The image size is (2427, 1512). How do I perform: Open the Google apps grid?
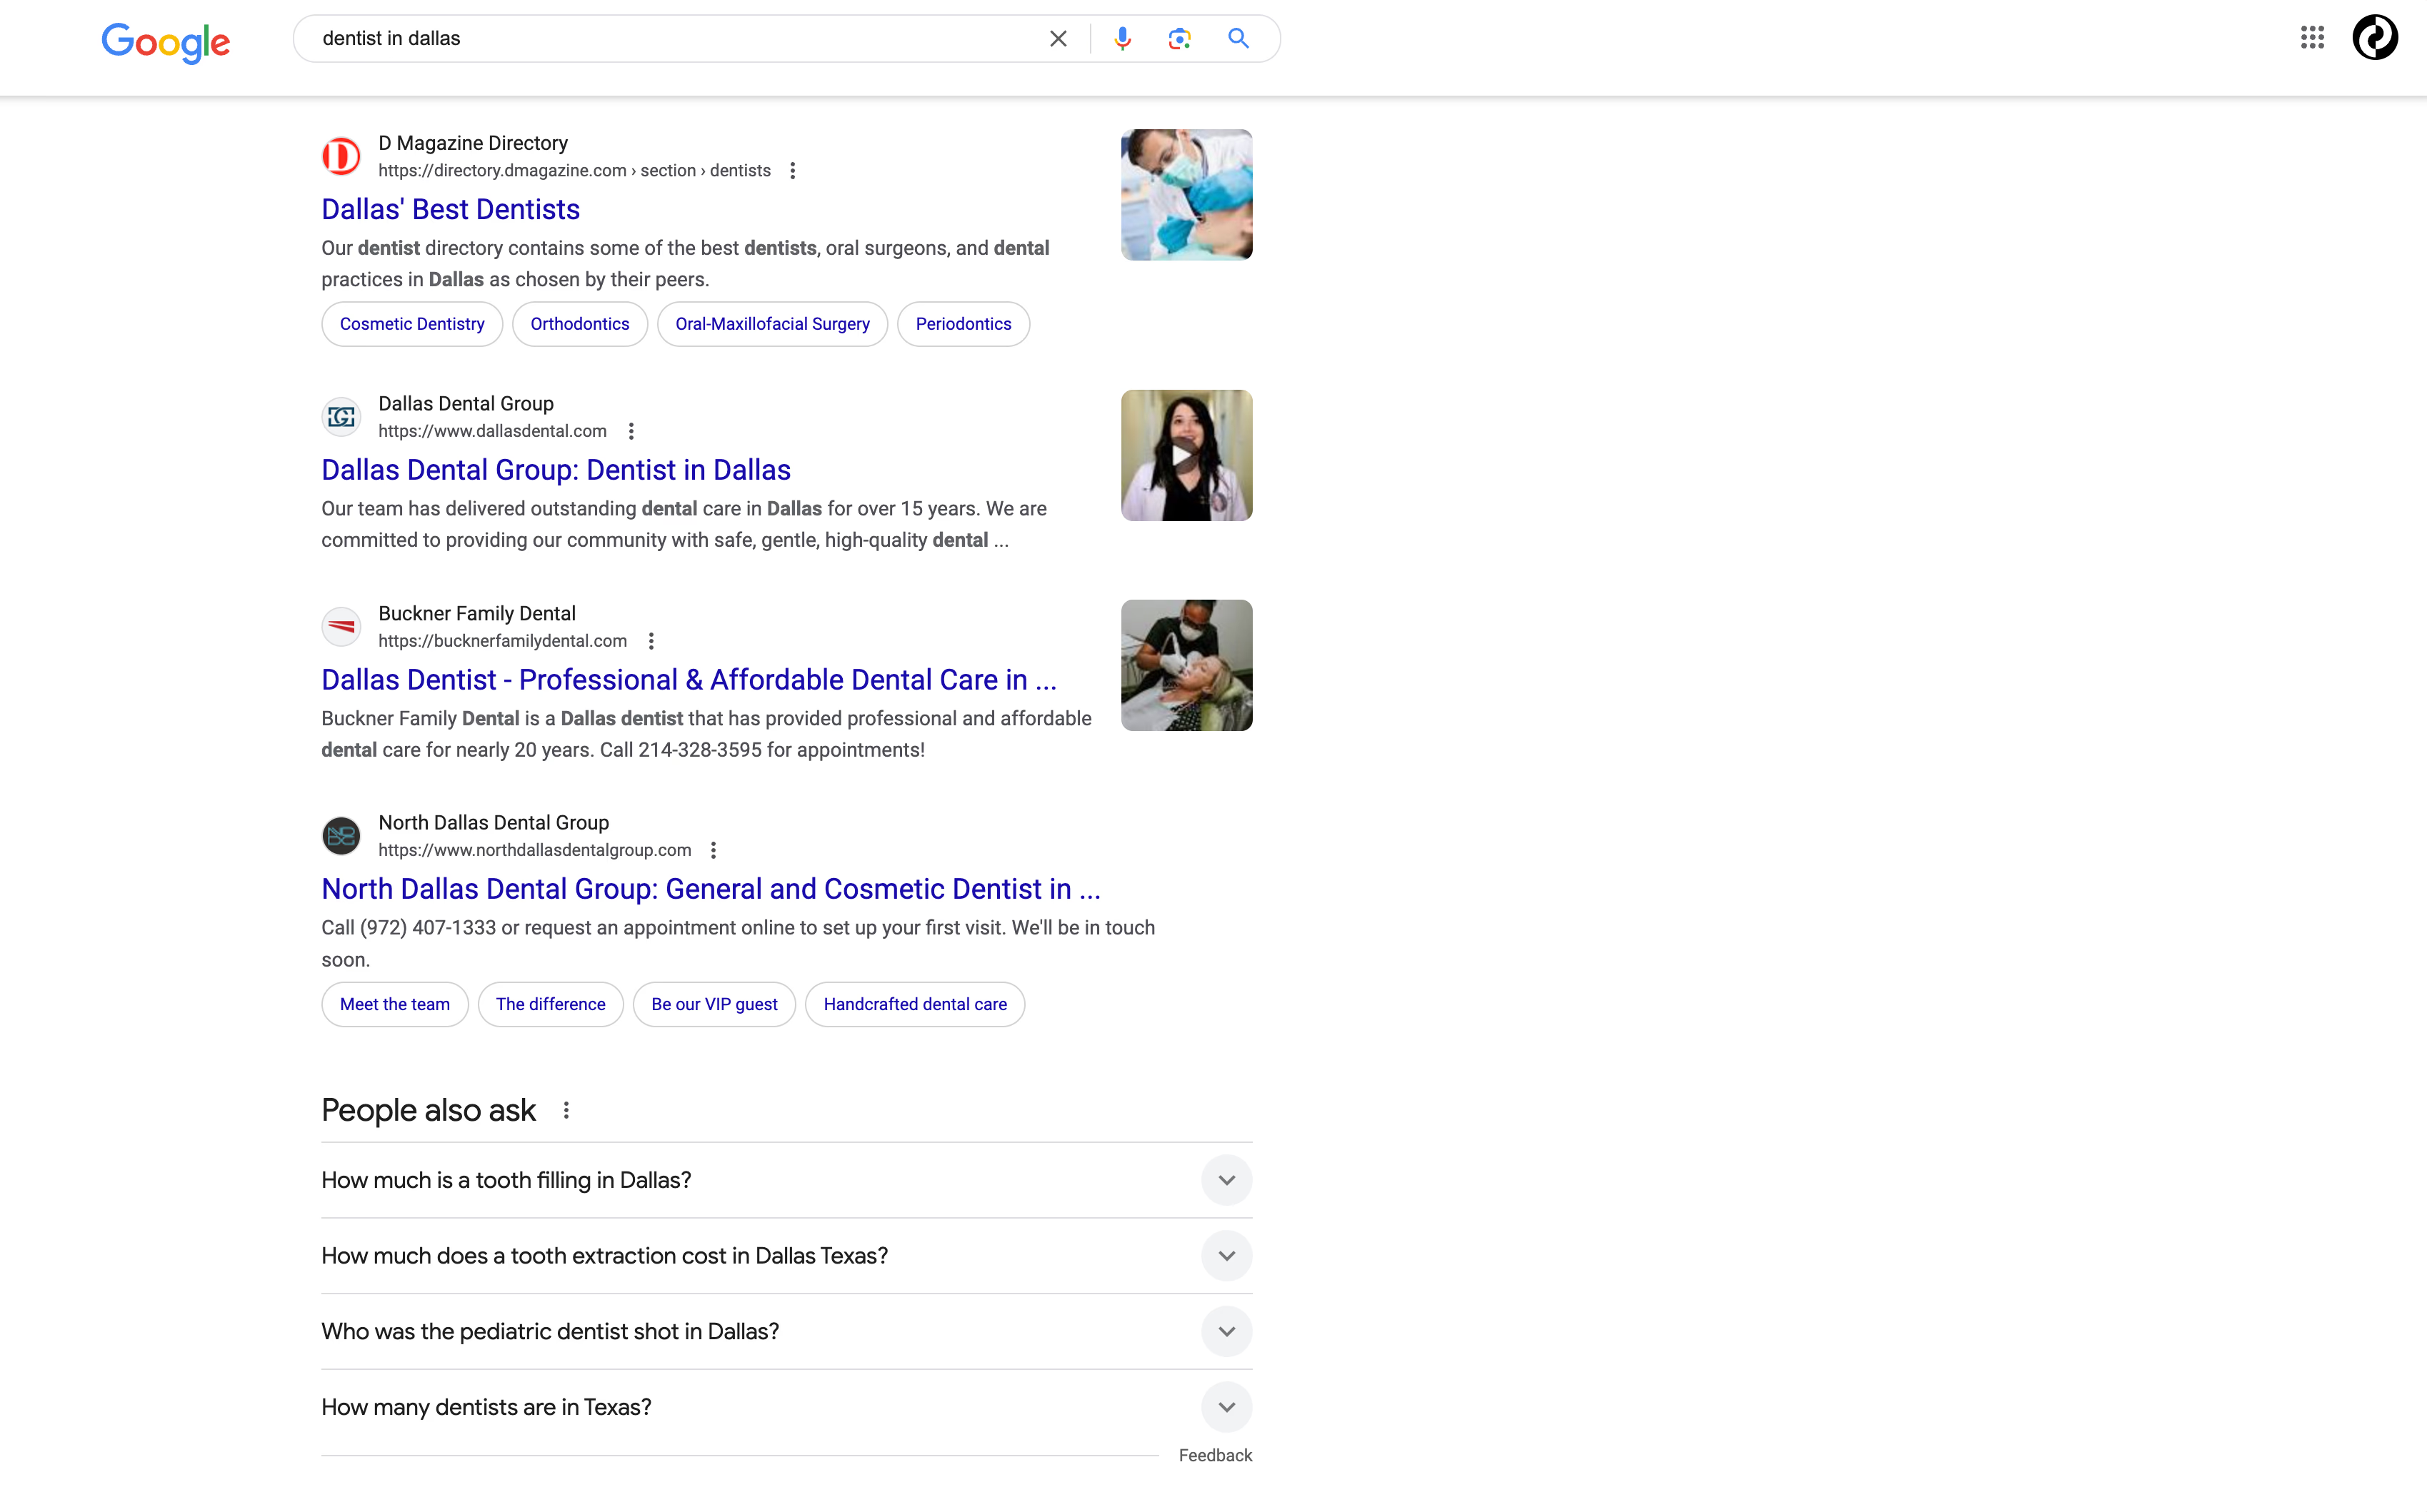click(2312, 38)
